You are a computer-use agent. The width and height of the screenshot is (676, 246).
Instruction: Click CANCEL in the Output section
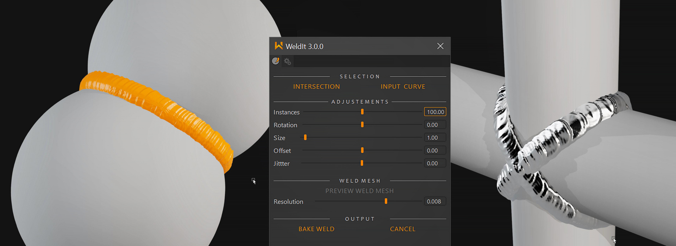[x=403, y=229]
